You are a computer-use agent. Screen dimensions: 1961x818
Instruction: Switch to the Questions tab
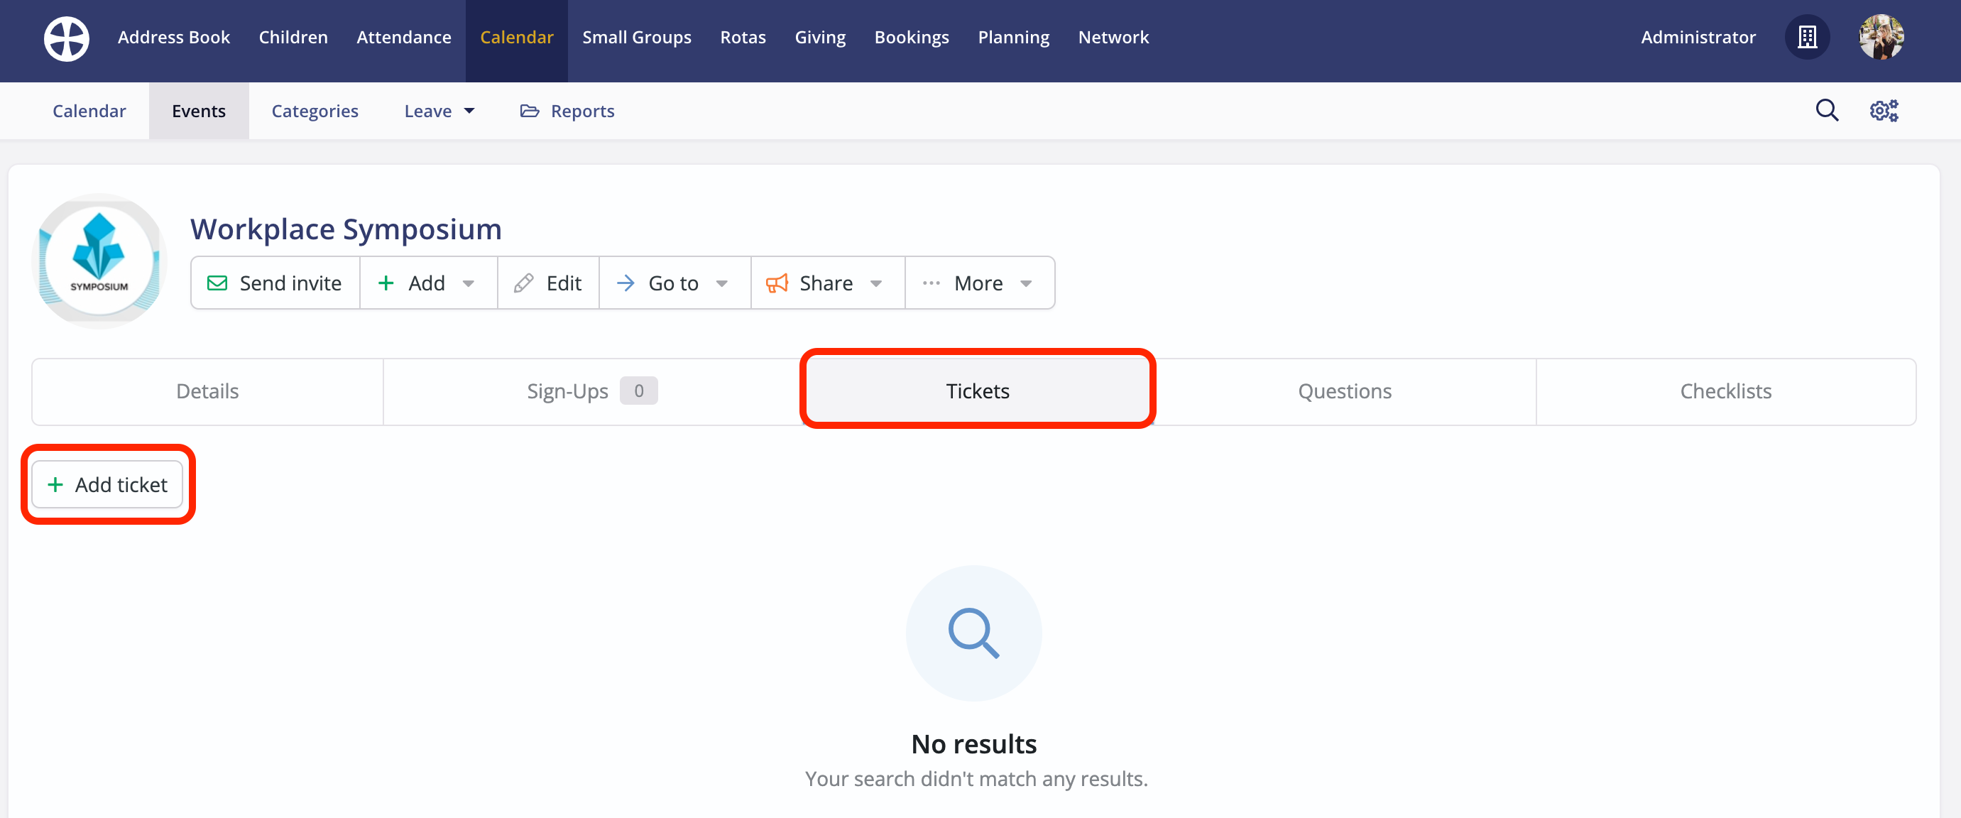pyautogui.click(x=1343, y=391)
